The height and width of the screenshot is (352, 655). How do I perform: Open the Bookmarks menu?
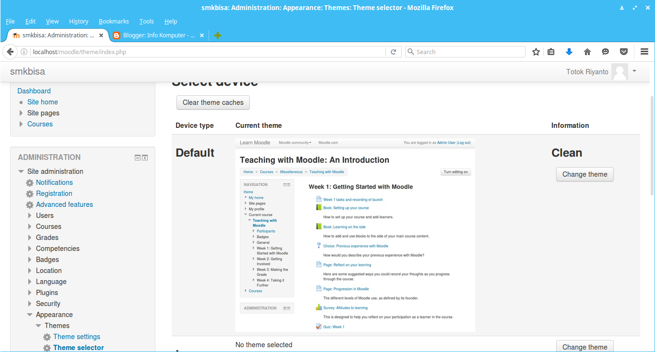tap(114, 21)
